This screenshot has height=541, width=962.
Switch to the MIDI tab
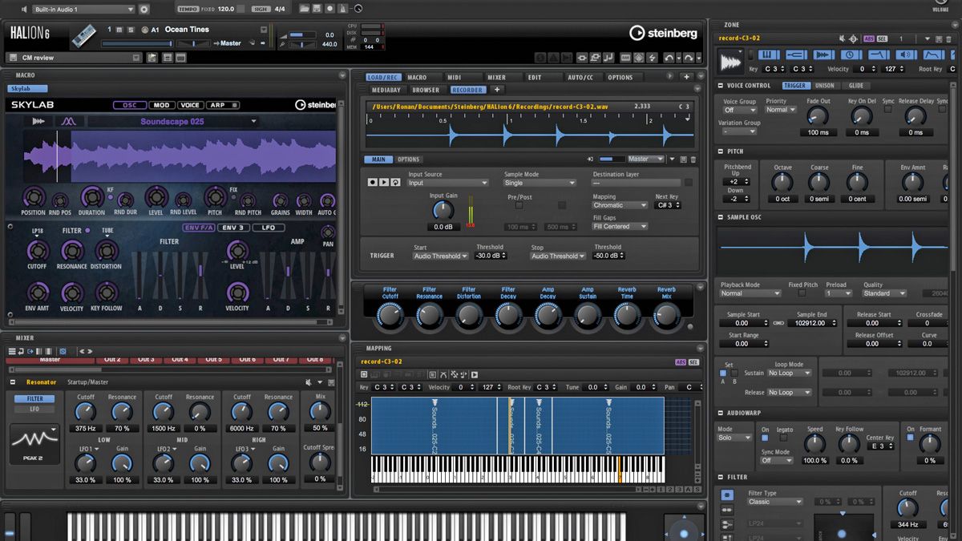coord(454,78)
